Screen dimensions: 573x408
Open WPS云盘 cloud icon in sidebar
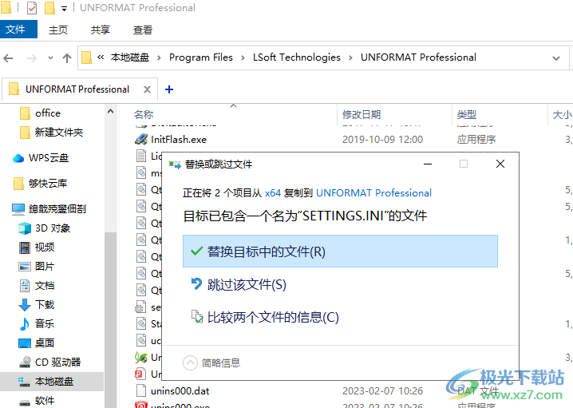pos(18,158)
